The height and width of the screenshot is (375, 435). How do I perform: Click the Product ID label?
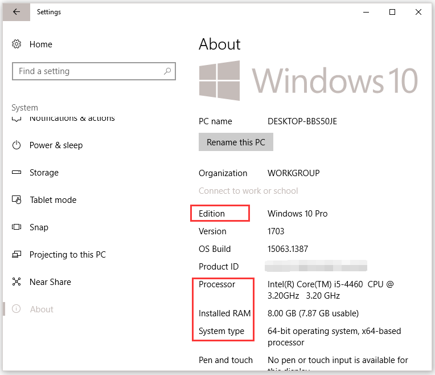pyautogui.click(x=219, y=266)
